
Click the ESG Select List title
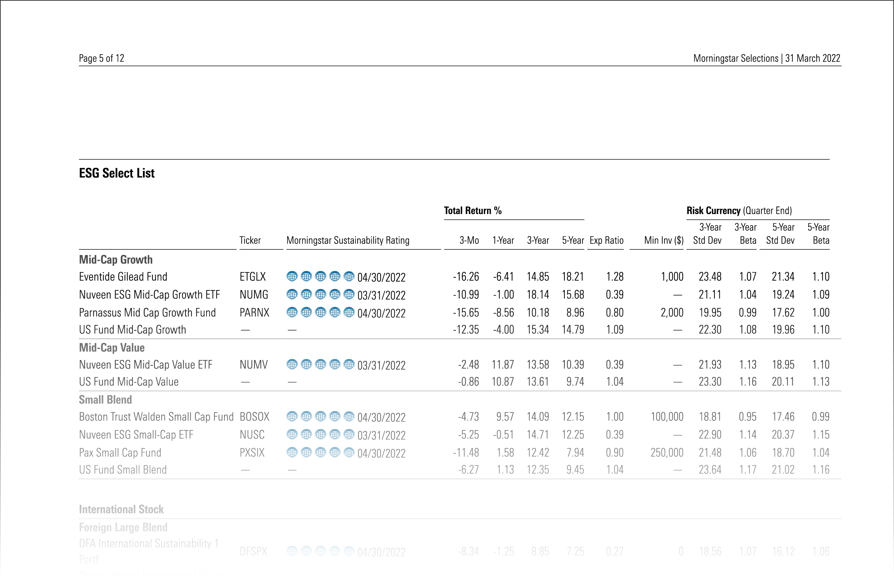pos(116,173)
